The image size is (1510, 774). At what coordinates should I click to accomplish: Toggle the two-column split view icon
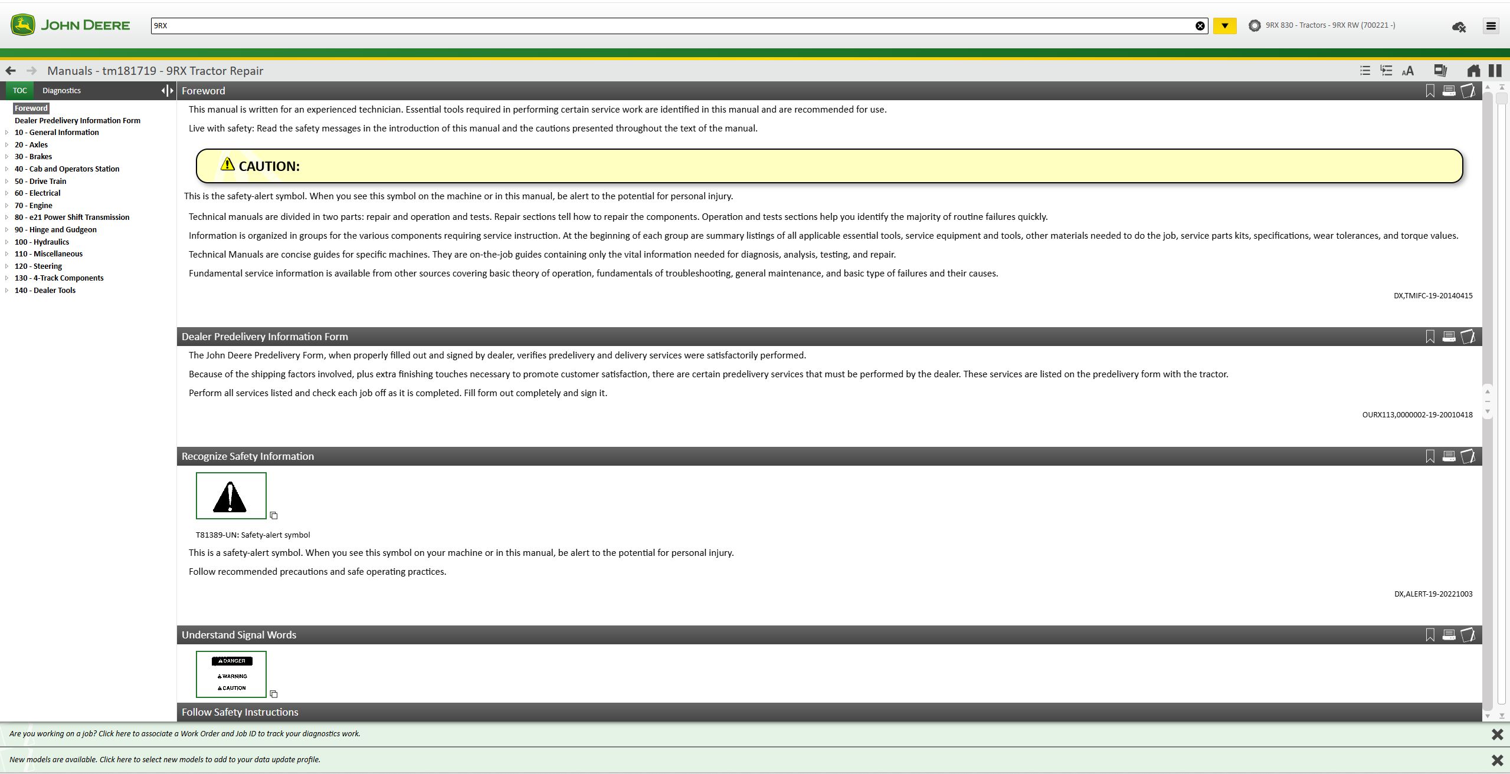1495,71
